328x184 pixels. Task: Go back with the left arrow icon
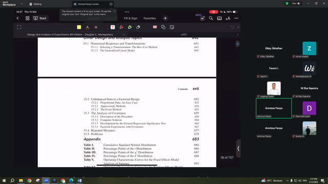[x=17, y=18]
